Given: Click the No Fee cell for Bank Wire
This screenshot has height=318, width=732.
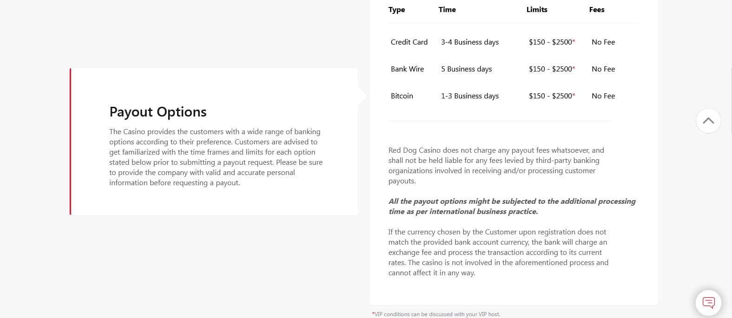Looking at the screenshot, I should coord(603,69).
